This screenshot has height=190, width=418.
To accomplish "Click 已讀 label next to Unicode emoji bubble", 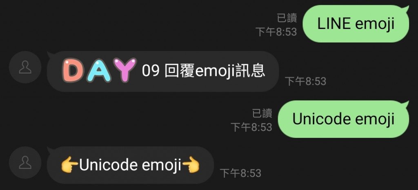I will click(262, 113).
